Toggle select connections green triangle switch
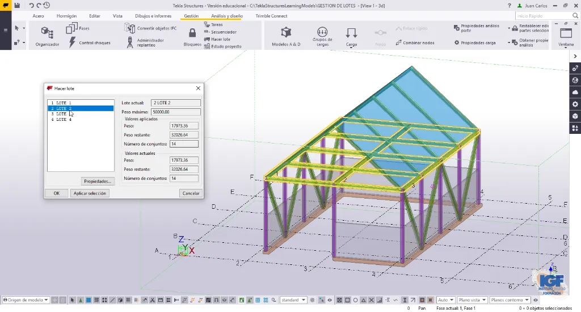 point(81,300)
